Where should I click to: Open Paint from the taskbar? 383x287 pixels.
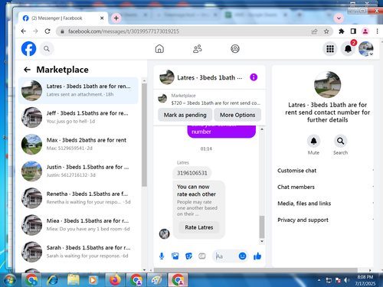pyautogui.click(x=157, y=280)
